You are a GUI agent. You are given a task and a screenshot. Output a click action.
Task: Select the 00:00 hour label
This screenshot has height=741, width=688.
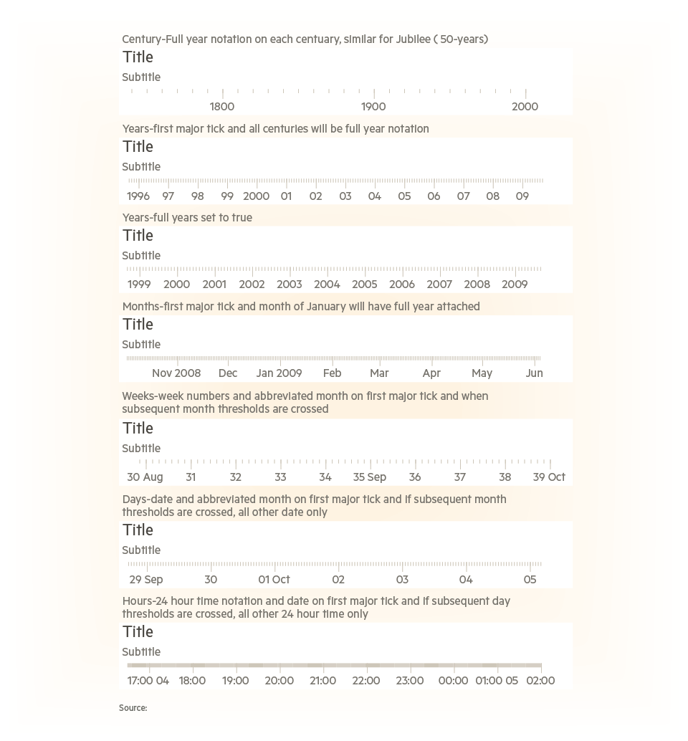[x=454, y=681]
